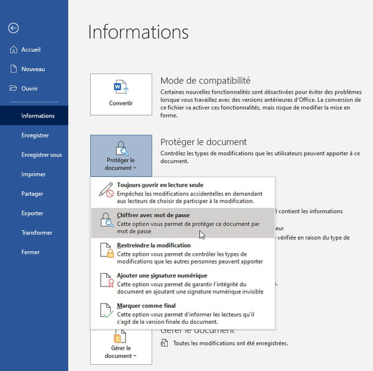The height and width of the screenshot is (371, 373).
Task: Click the Mode de compatibilité heading
Action: click(x=205, y=81)
